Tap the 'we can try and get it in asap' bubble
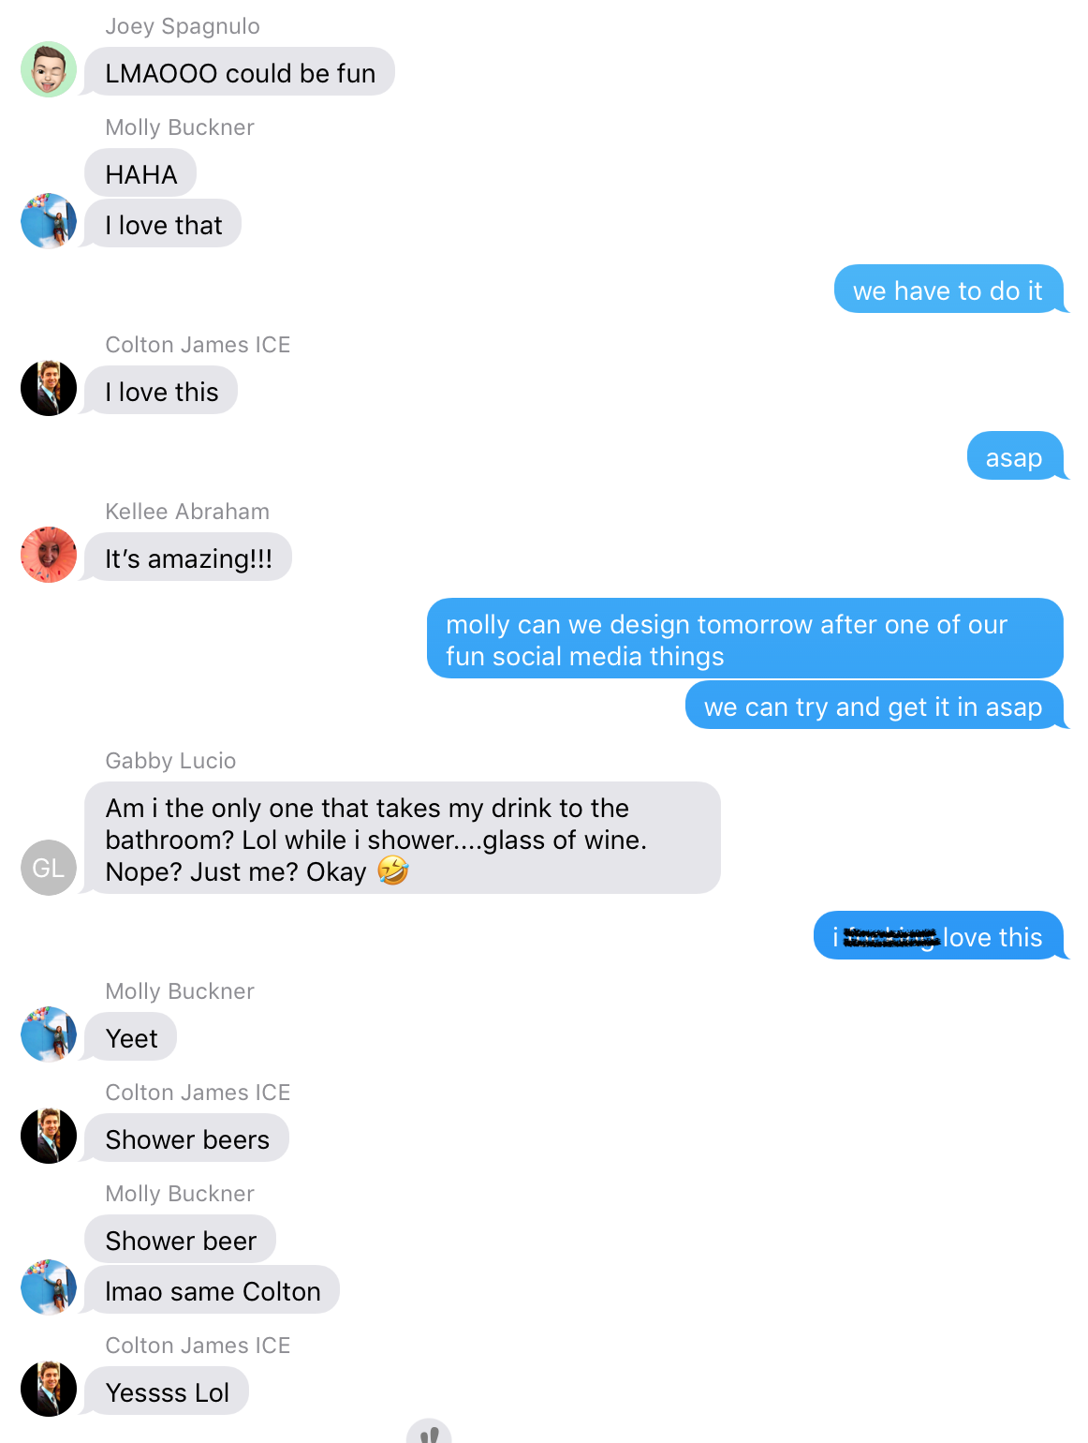Viewport: 1088px width, 1443px height. pos(875,705)
